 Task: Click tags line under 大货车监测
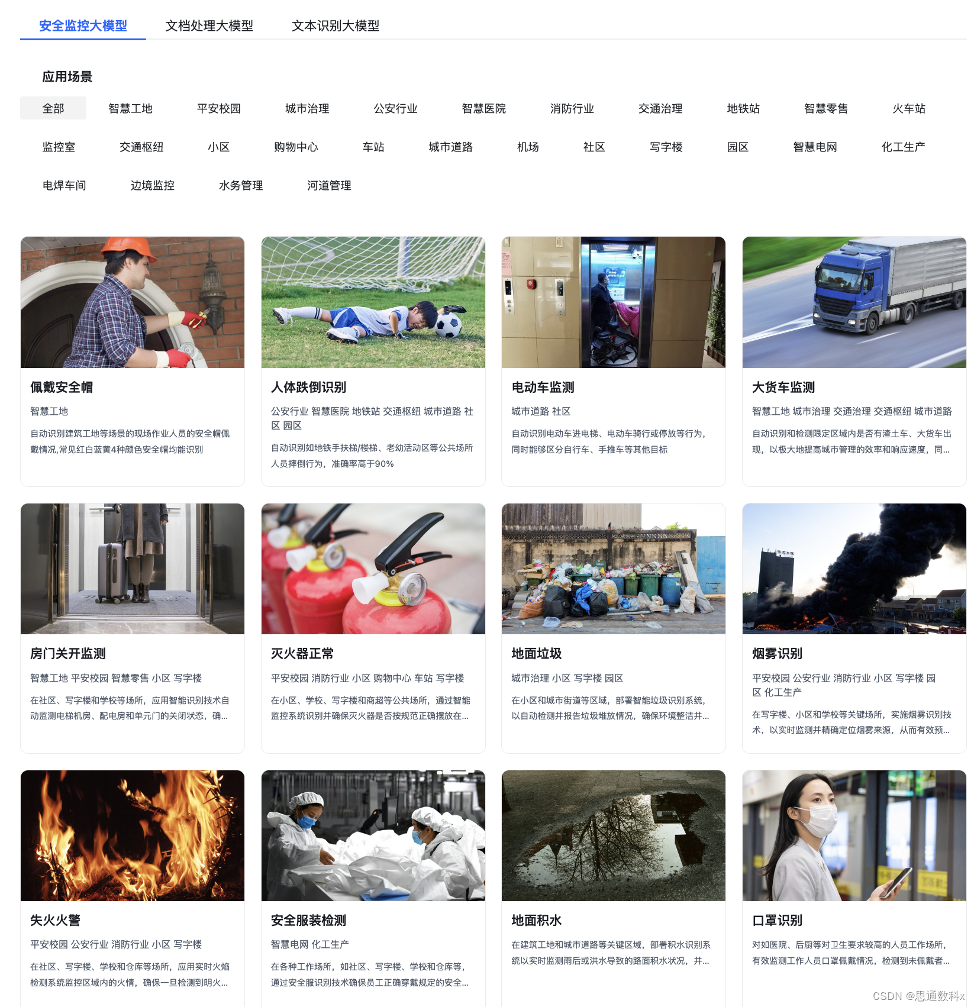852,411
